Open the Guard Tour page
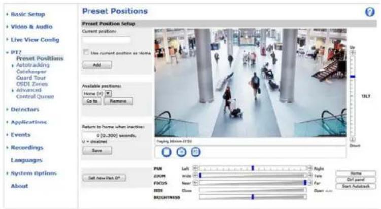This screenshot has height=209, width=381. [31, 78]
